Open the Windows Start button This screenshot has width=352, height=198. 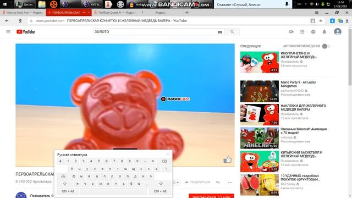[5, 4]
